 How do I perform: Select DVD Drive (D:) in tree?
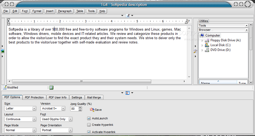coord(220,50)
